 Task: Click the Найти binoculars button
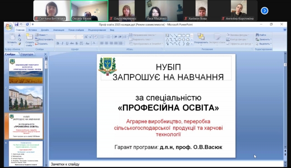(261, 35)
